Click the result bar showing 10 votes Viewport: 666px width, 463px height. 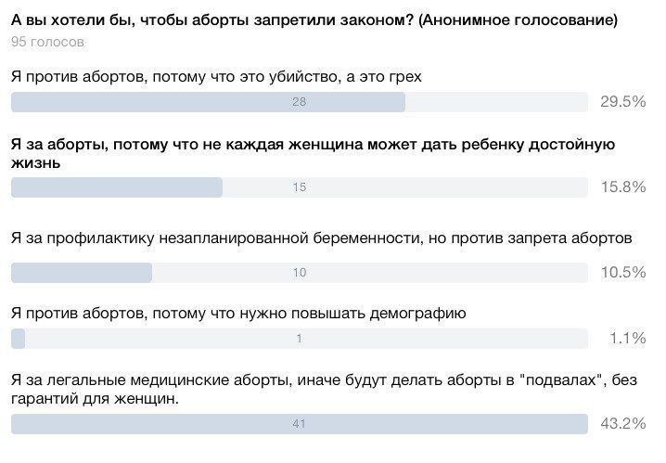300,273
